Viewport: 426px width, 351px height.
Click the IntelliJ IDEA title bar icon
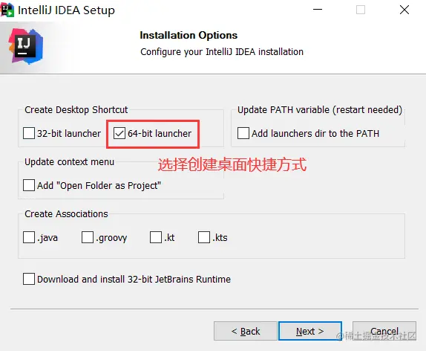pos(7,10)
